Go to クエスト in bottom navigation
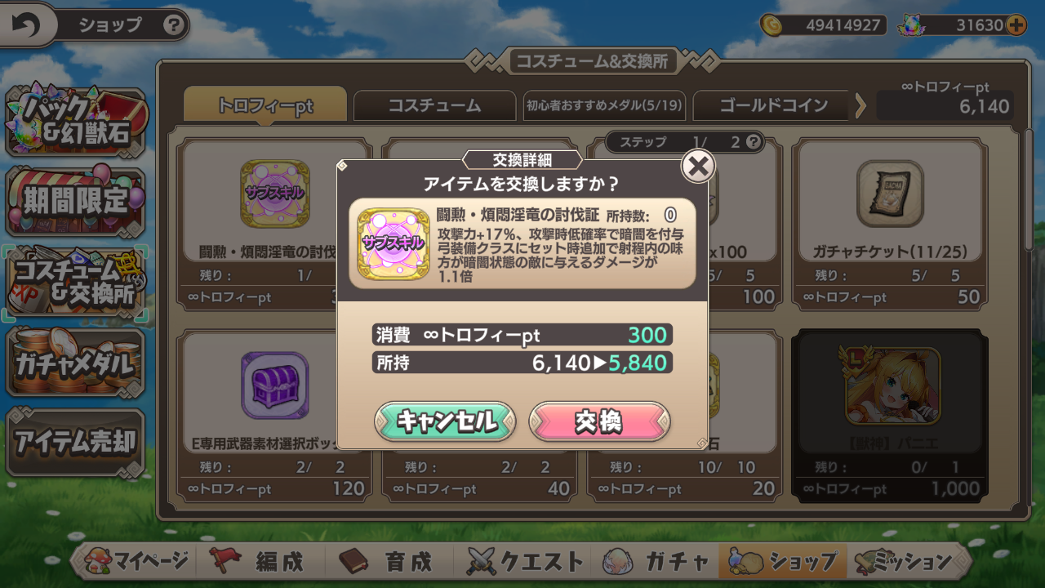Viewport: 1045px width, 588px height. 526,562
